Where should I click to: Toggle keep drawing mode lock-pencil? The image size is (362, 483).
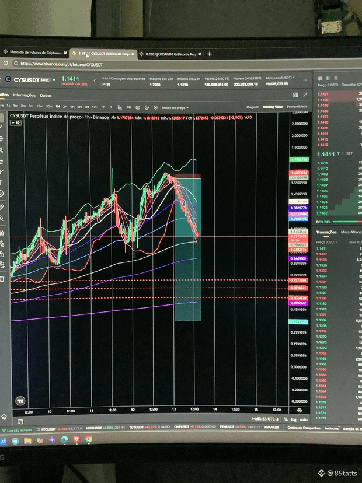[2, 244]
